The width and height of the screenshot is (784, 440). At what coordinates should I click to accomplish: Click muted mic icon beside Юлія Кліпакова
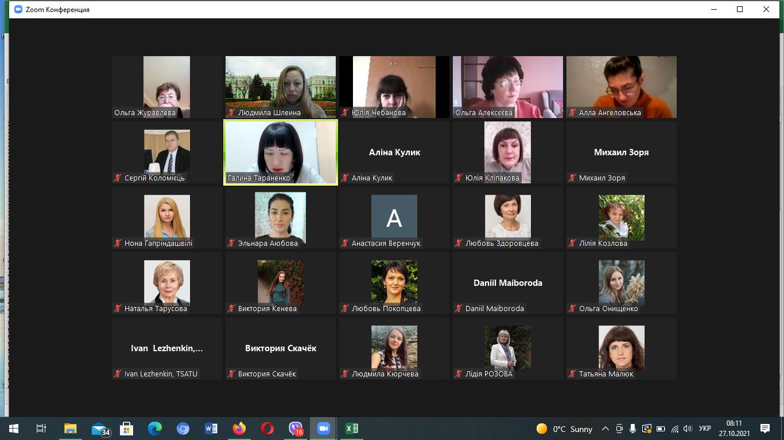[x=459, y=178]
